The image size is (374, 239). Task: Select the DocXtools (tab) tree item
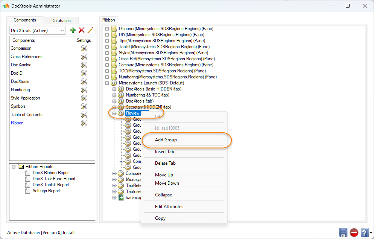pyautogui.click(x=140, y=101)
